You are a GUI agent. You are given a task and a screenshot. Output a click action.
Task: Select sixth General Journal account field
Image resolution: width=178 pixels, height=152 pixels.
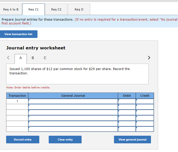coord(73,129)
